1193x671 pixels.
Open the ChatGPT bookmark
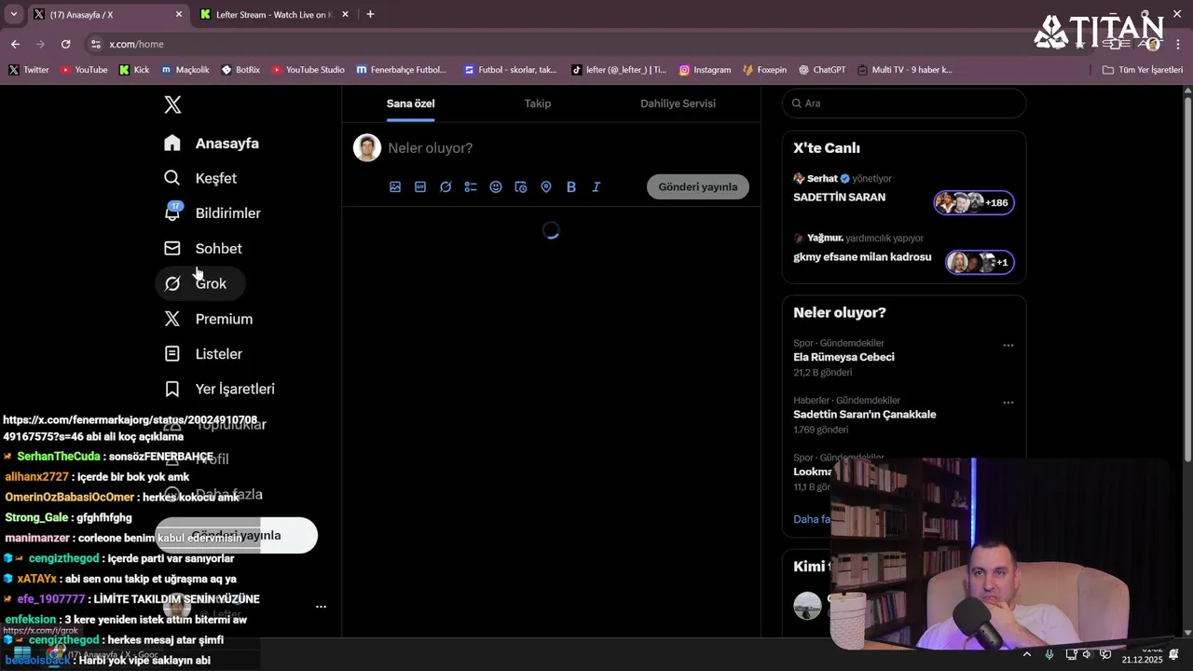tap(822, 70)
